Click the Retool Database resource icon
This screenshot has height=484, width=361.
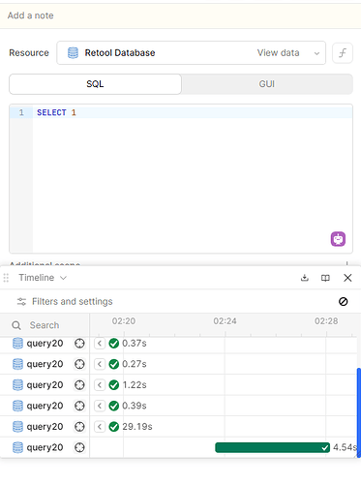(x=73, y=52)
